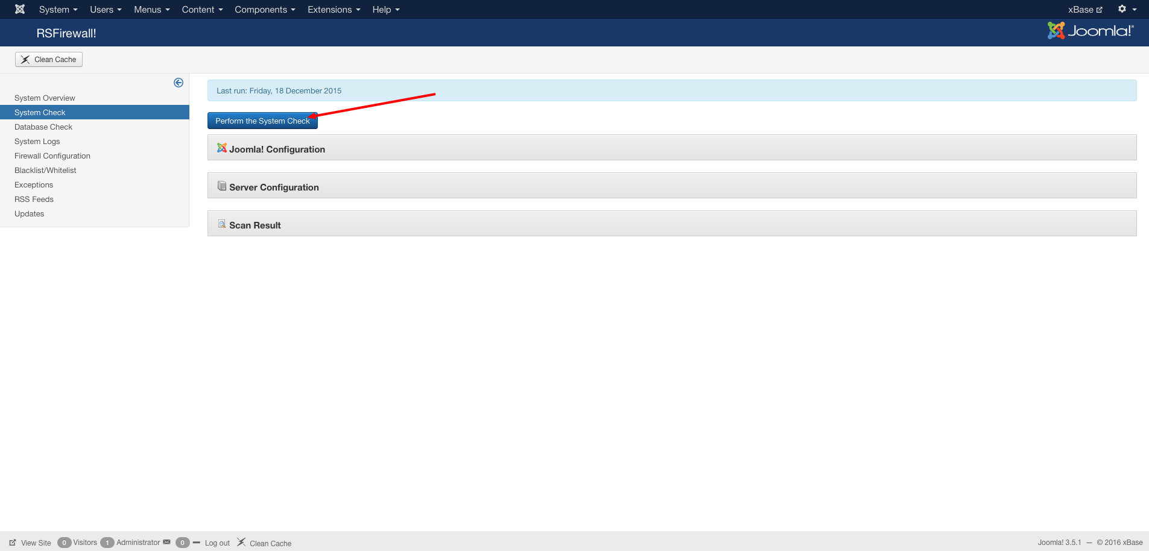1149x551 pixels.
Task: Expand the Scan Result panel
Action: tap(672, 224)
